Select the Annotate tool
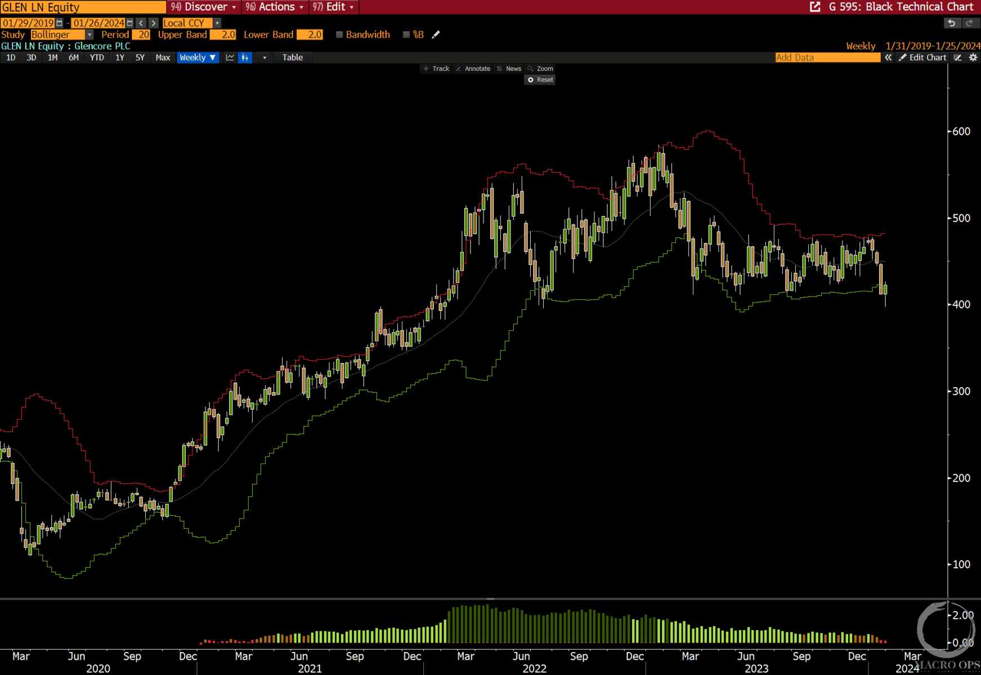The width and height of the screenshot is (981, 675). [473, 69]
